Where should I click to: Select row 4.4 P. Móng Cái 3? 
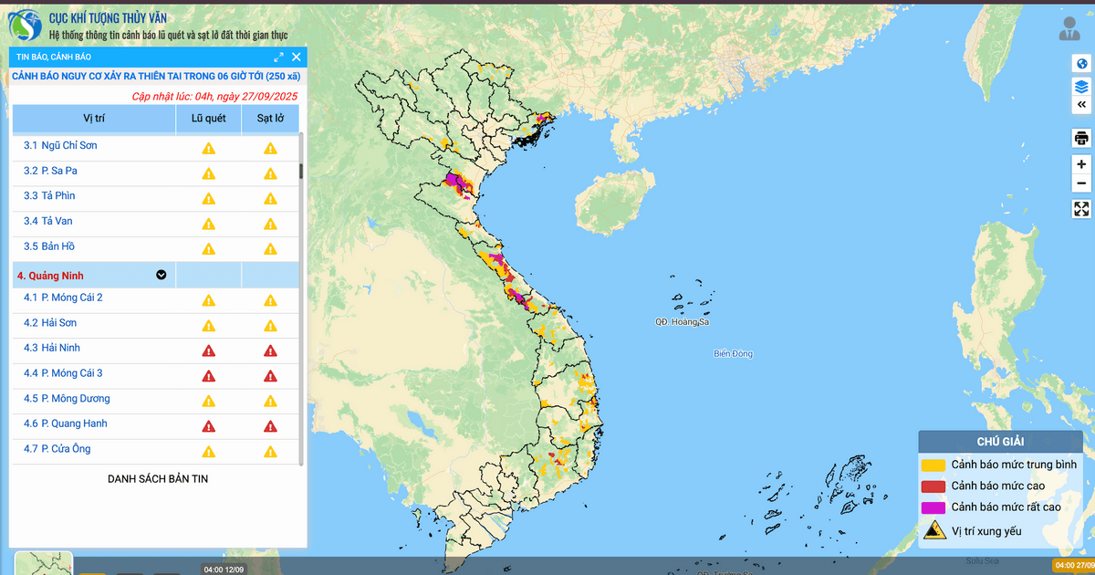pos(155,376)
